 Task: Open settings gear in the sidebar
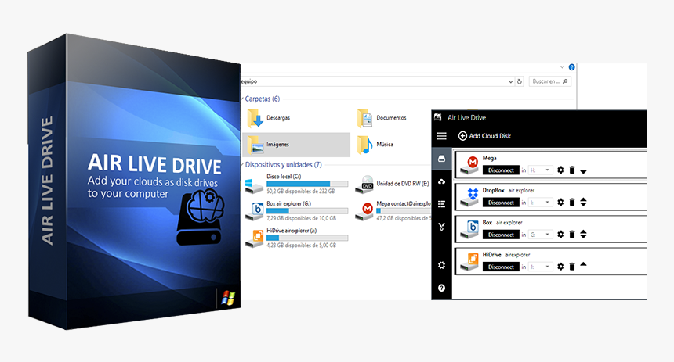441,266
